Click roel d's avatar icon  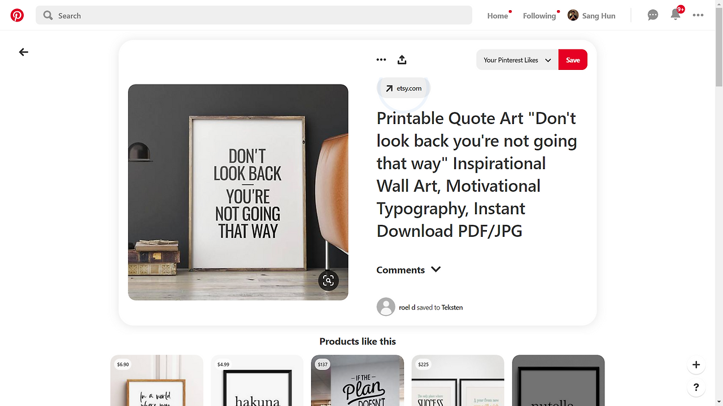[386, 307]
